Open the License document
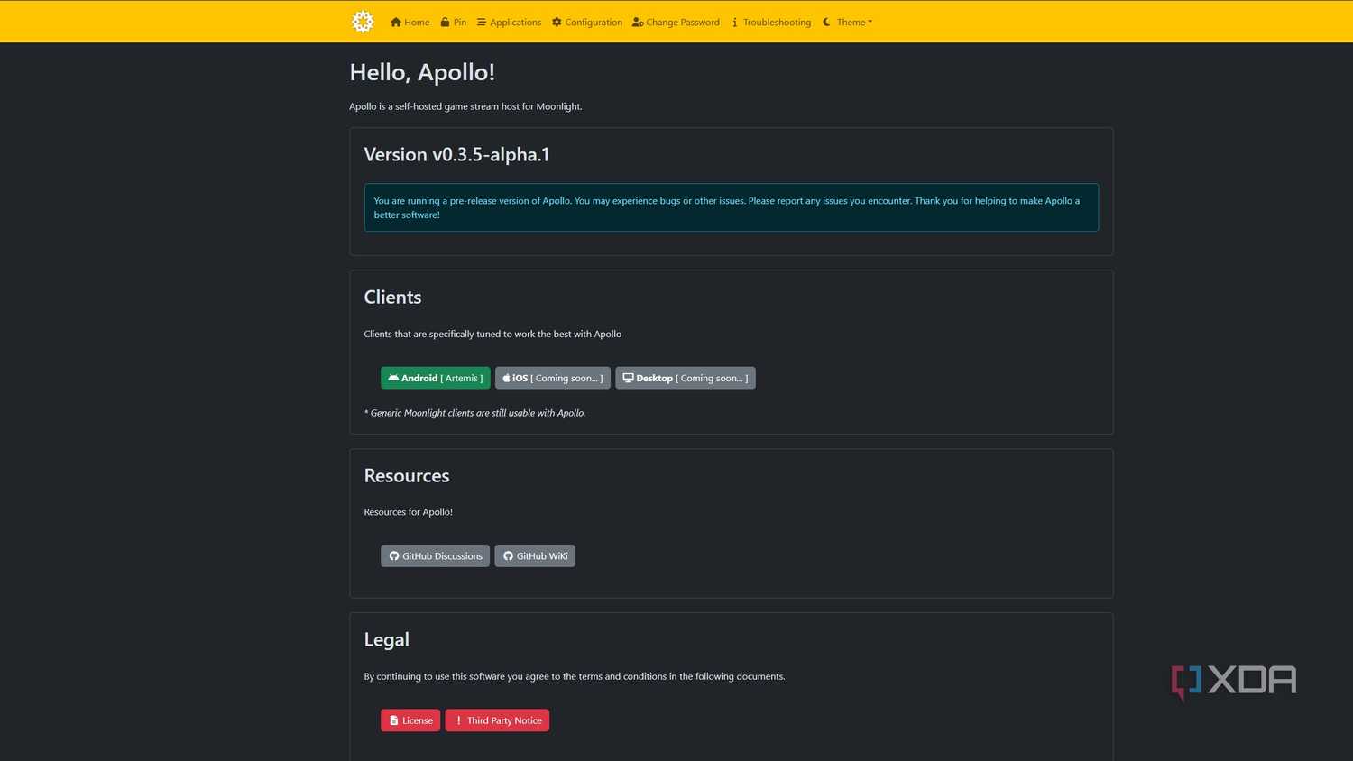This screenshot has width=1353, height=761. [x=410, y=720]
